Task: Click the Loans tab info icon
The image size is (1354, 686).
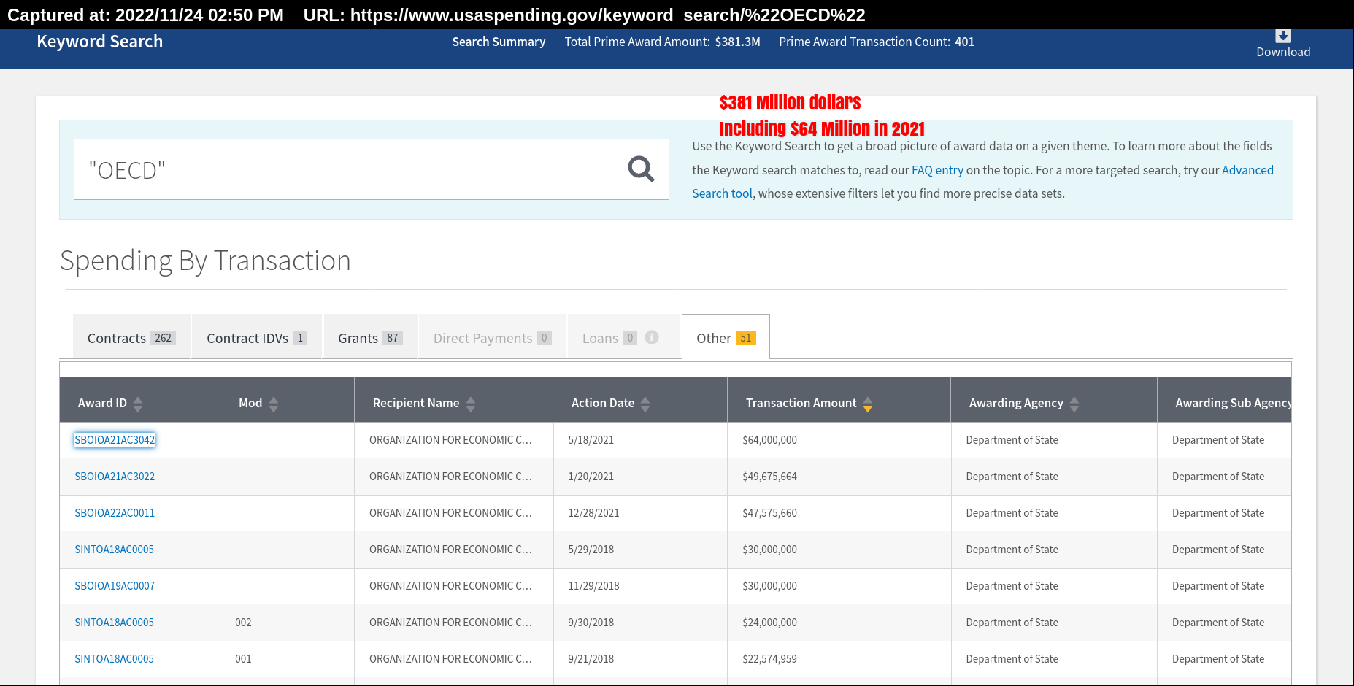Action: [652, 337]
